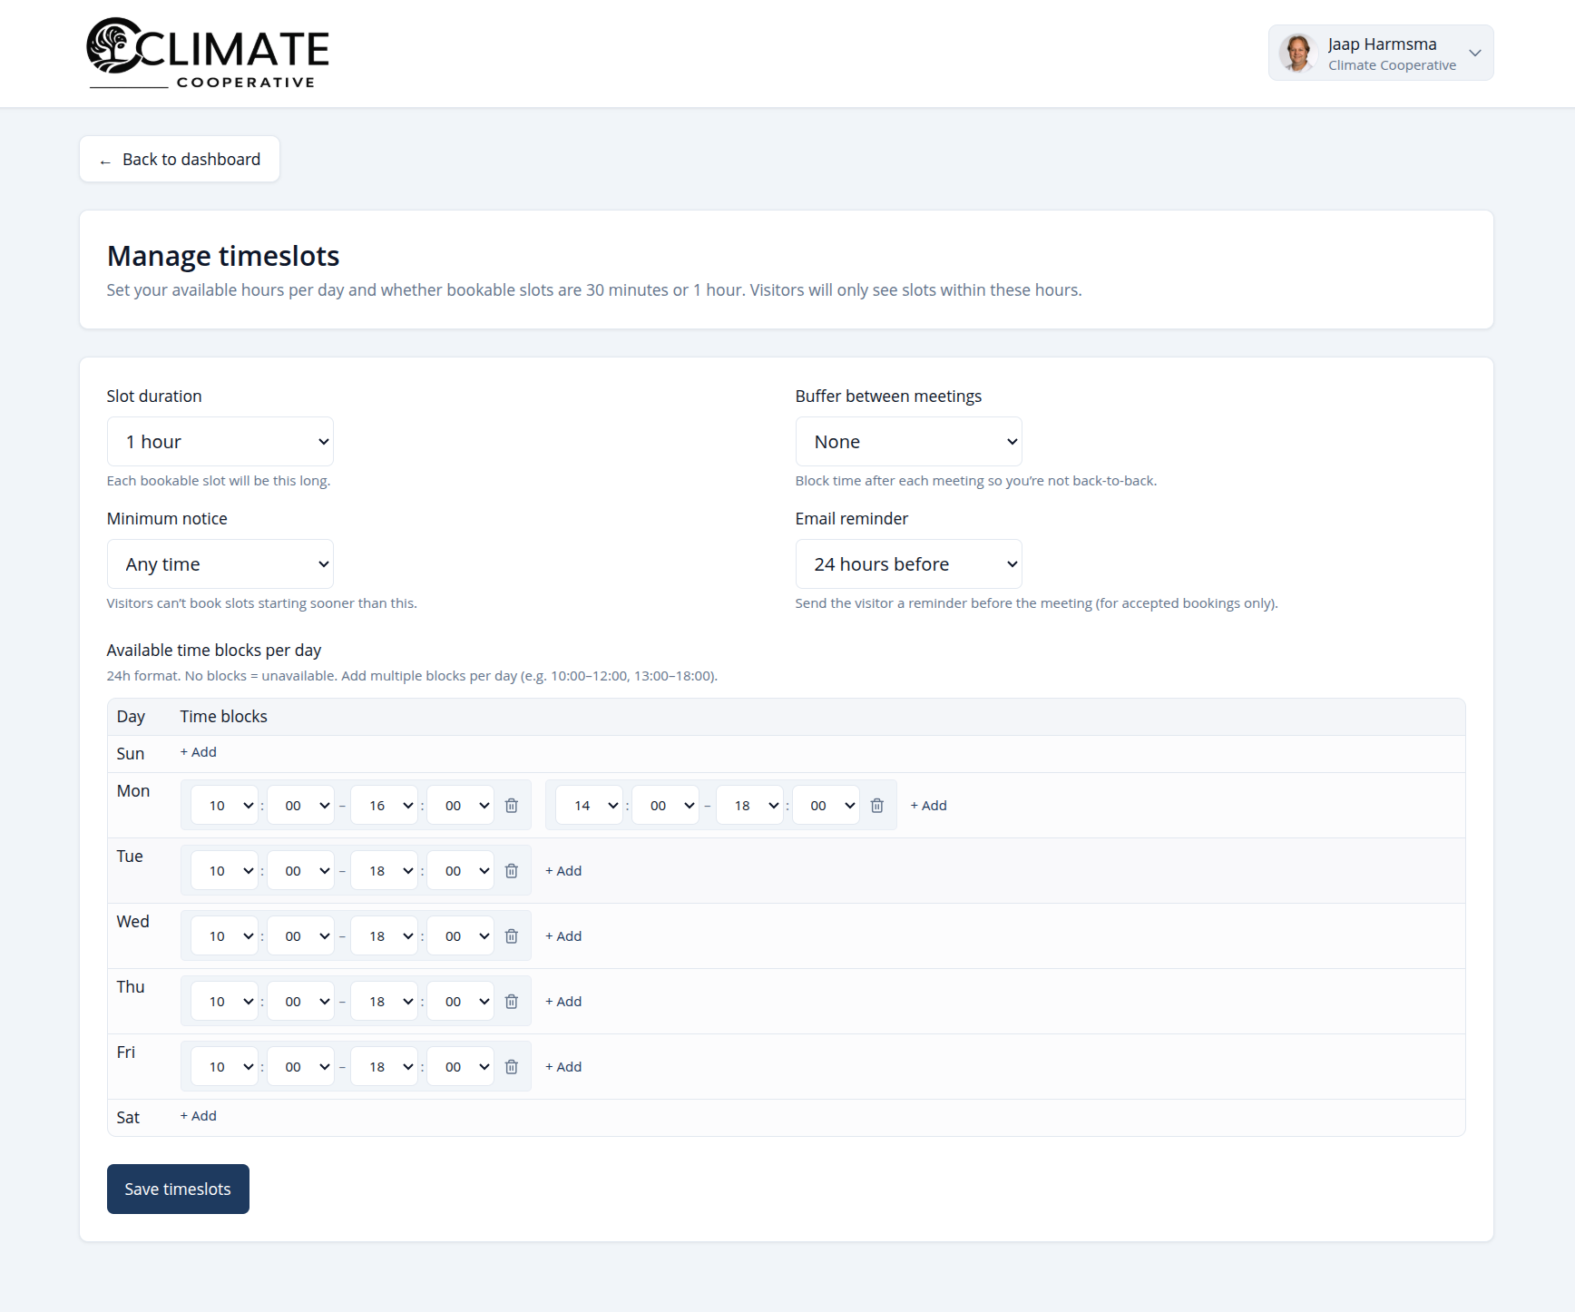The image size is (1575, 1312).
Task: Open the Slot duration dropdown
Action: [x=220, y=442]
